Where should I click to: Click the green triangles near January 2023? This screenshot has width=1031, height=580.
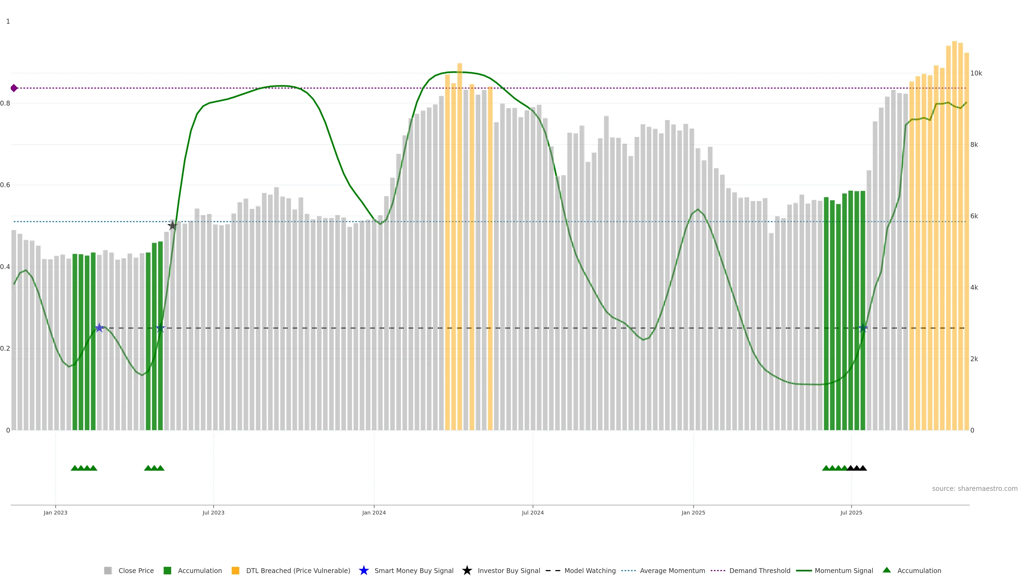[84, 468]
